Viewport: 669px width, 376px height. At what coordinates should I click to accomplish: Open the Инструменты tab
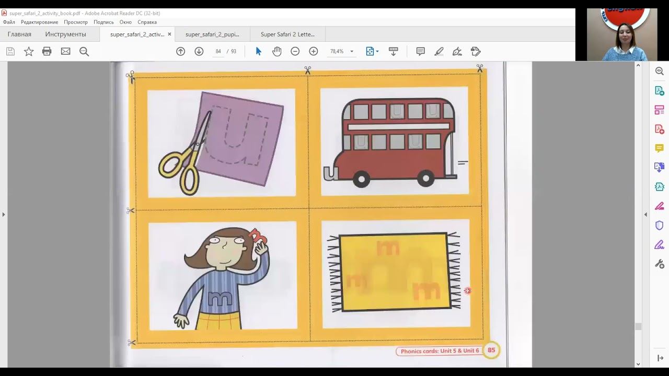(65, 34)
